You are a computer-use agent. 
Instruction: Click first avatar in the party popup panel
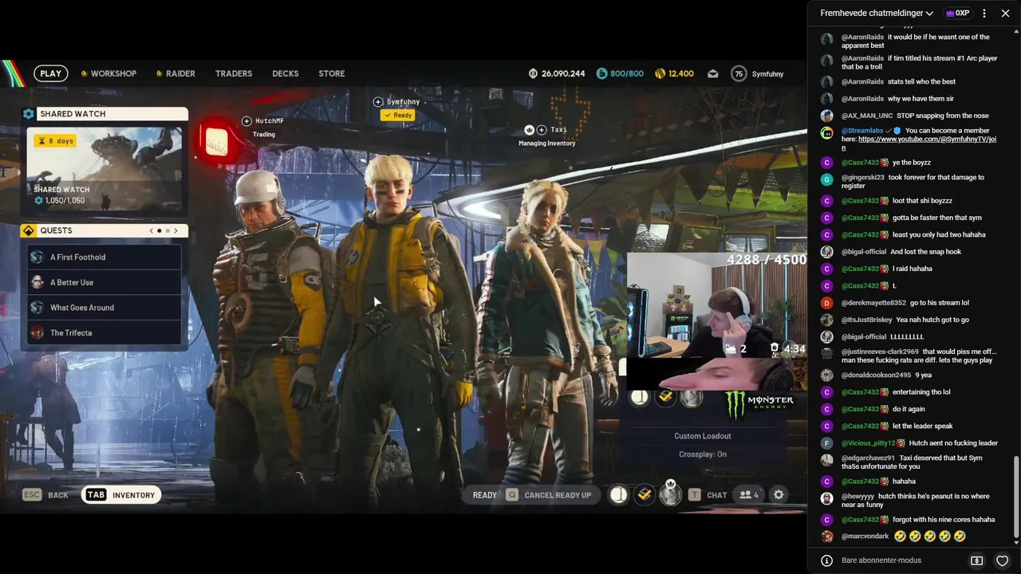tap(640, 397)
